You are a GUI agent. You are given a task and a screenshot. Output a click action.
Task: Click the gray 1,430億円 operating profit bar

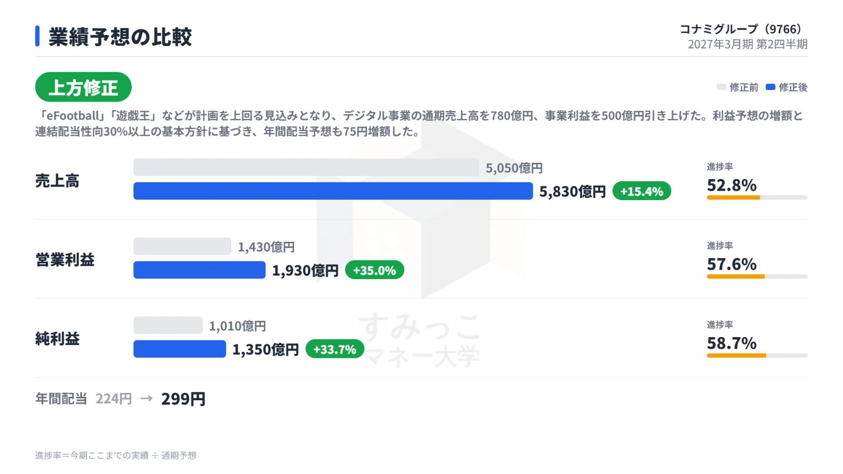[182, 246]
